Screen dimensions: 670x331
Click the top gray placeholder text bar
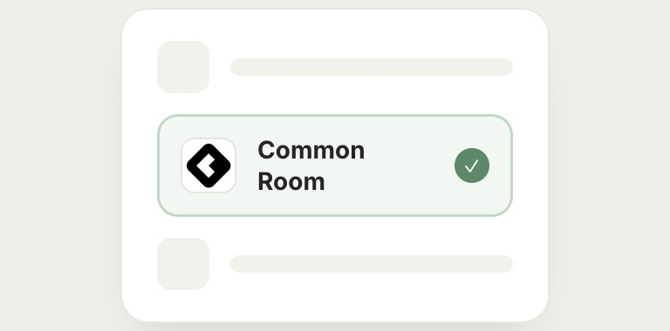pos(372,67)
